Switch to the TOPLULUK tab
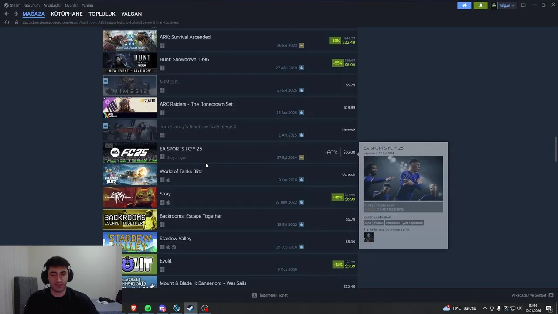The height and width of the screenshot is (314, 558). pos(102,14)
